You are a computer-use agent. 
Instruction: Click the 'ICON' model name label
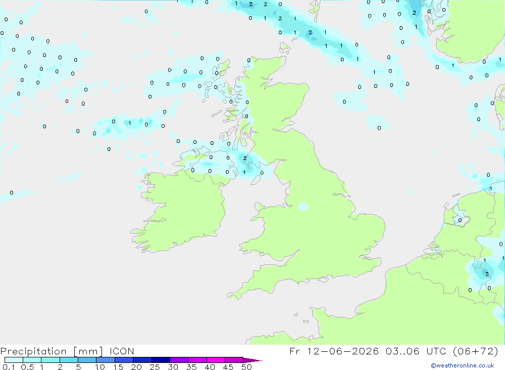tap(122, 351)
